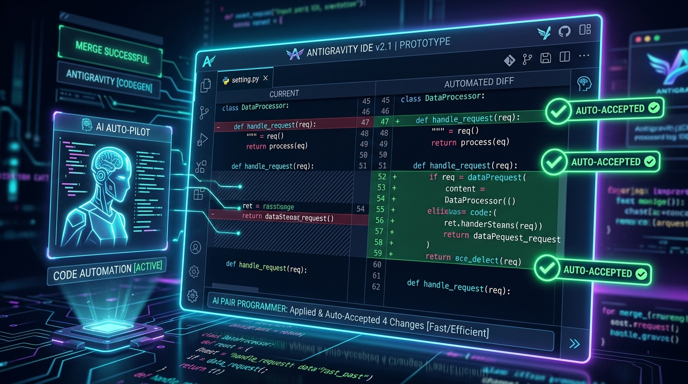Click the minus marker on the removed 'def handle_request' line
Viewport: 688px width, 384px height.
(x=218, y=127)
